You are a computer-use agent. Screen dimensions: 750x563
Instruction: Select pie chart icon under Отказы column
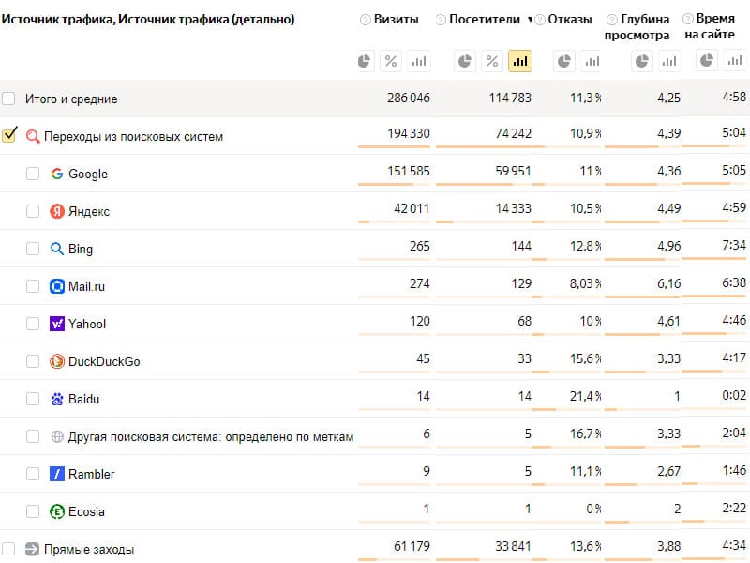coord(564,61)
